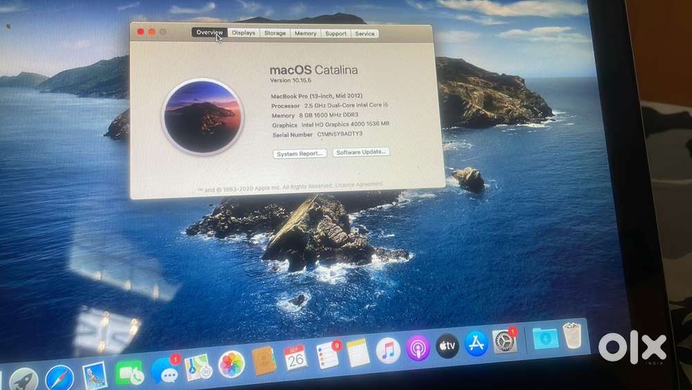Open the App Store from the dock

tap(476, 343)
